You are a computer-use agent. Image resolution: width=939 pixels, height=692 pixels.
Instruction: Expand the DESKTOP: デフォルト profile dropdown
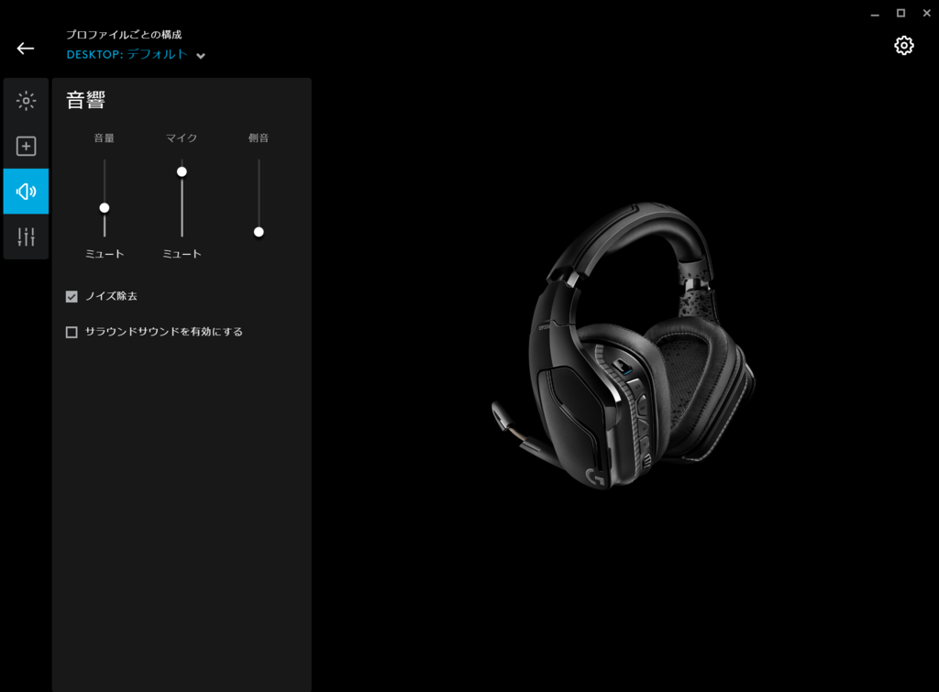[x=136, y=54]
